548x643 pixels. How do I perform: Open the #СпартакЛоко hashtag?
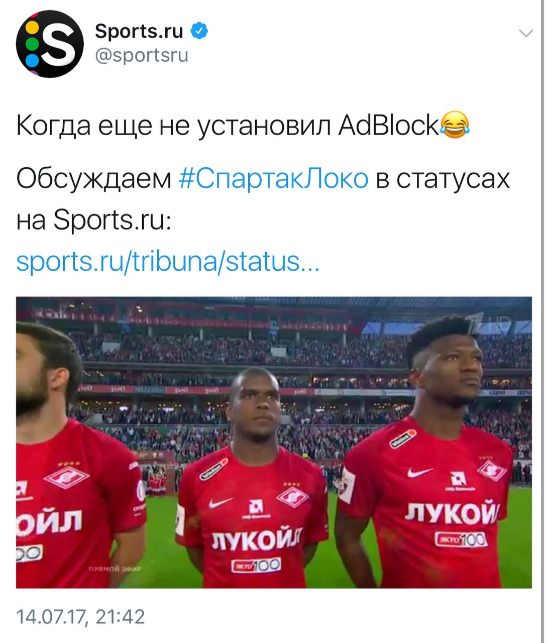[x=273, y=178]
